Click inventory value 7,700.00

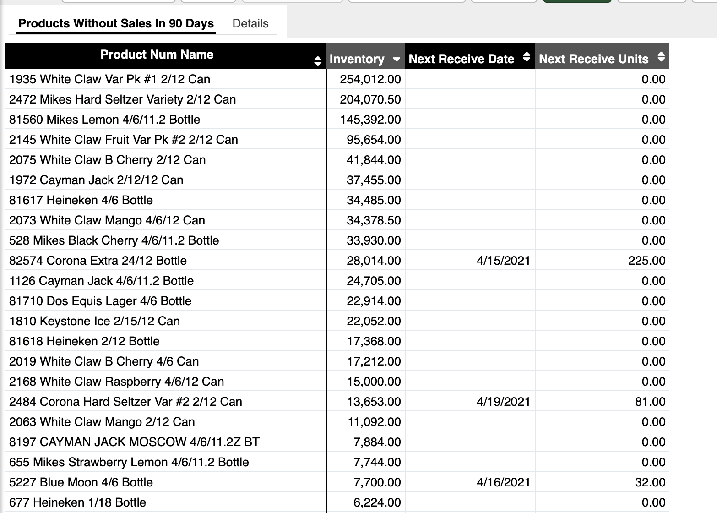(377, 482)
